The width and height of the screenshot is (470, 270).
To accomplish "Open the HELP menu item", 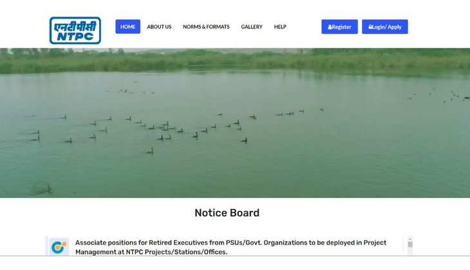I will tap(280, 26).
